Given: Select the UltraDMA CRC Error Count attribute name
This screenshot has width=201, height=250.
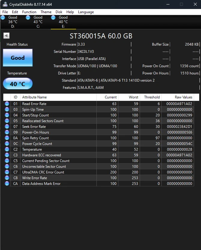Looking at the screenshot, I should [43, 172].
